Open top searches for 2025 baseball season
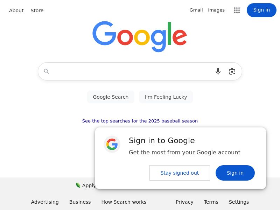Screen dimensions: 280x210 point(140,121)
